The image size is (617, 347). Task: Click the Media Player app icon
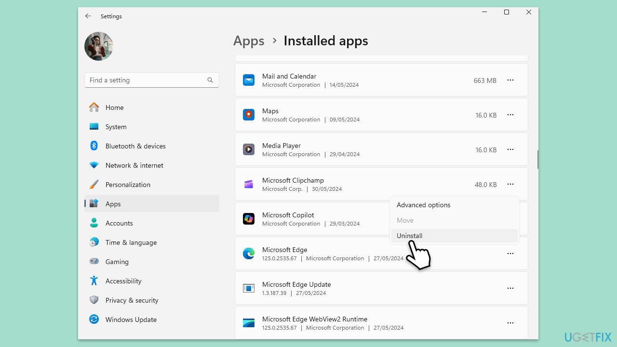point(249,149)
